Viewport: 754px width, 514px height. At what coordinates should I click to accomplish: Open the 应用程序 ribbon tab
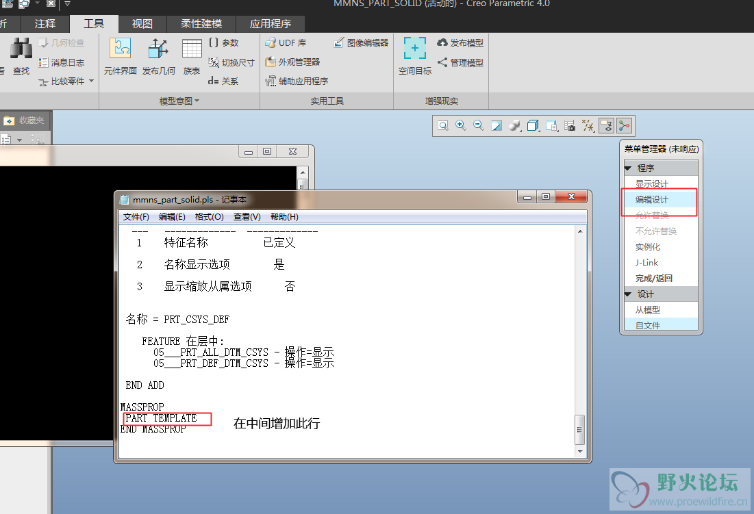click(x=271, y=23)
